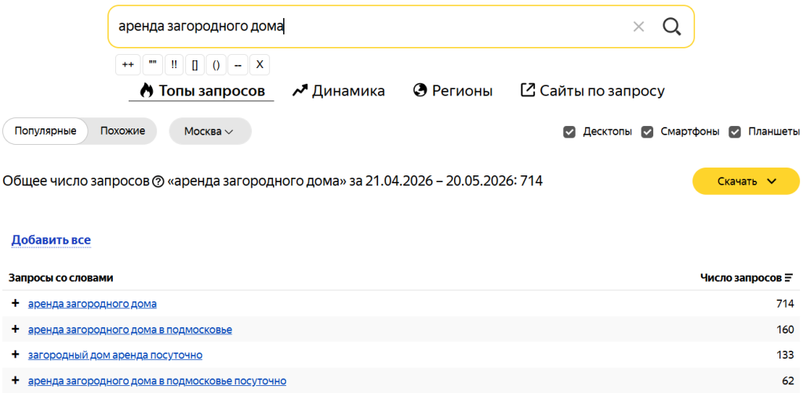Open the Скачать download dropdown

pos(746,181)
